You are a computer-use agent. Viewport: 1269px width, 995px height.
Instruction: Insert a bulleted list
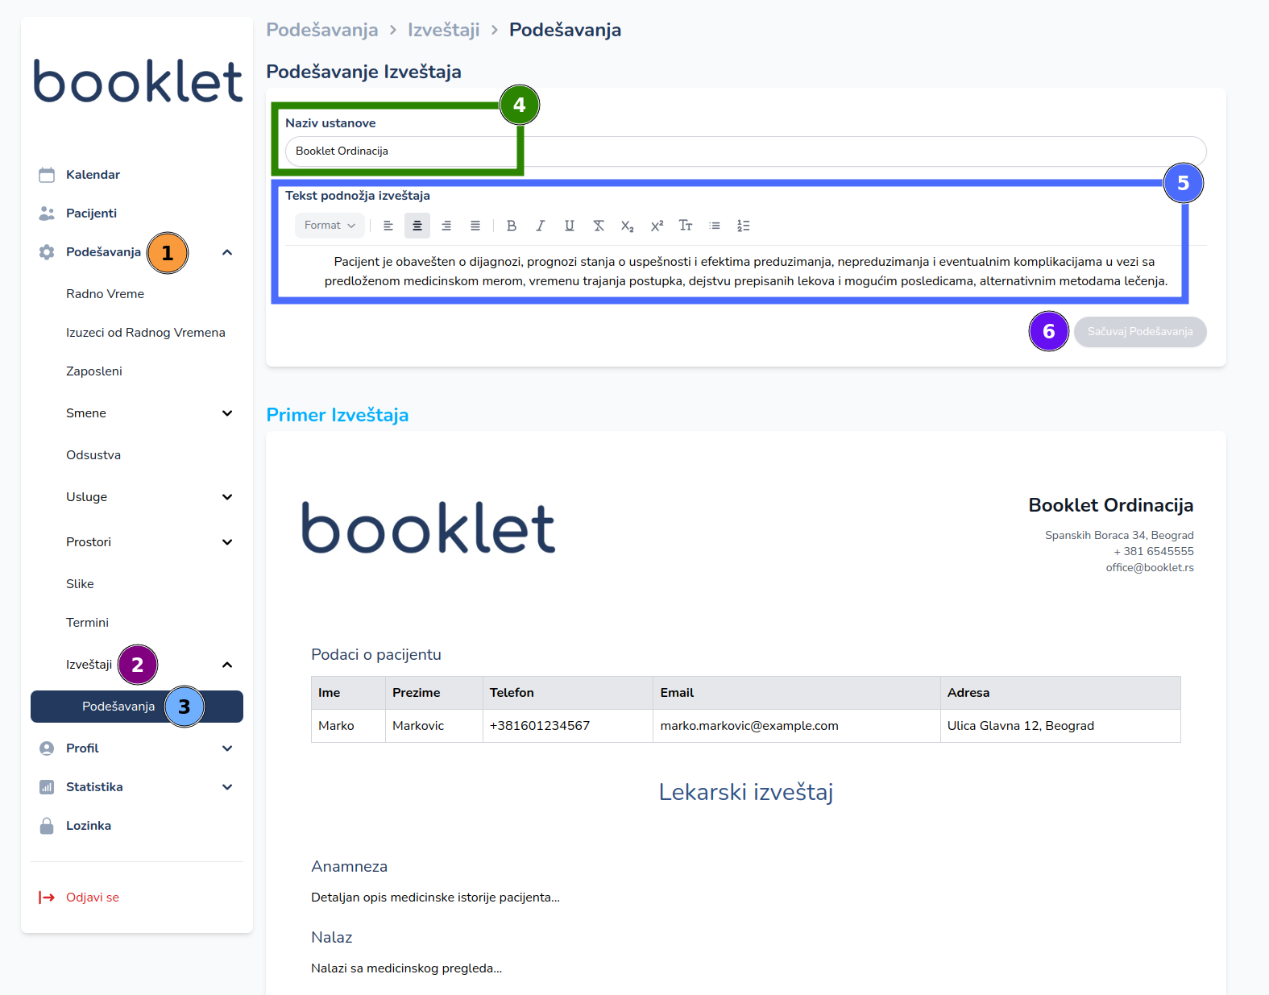[x=714, y=226]
